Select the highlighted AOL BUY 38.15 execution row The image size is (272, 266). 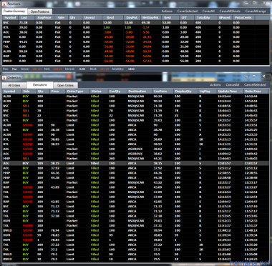pyautogui.click(x=136, y=164)
